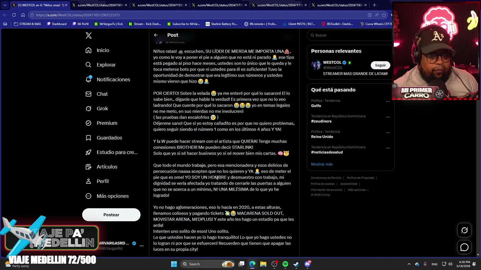Open account menu dots next to MRVARGASRD
481x270 pixels.
[x=142, y=246]
